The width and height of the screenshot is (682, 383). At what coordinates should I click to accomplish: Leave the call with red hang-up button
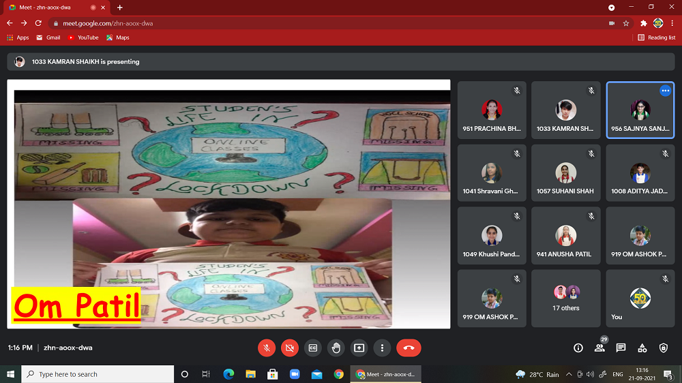(x=409, y=348)
